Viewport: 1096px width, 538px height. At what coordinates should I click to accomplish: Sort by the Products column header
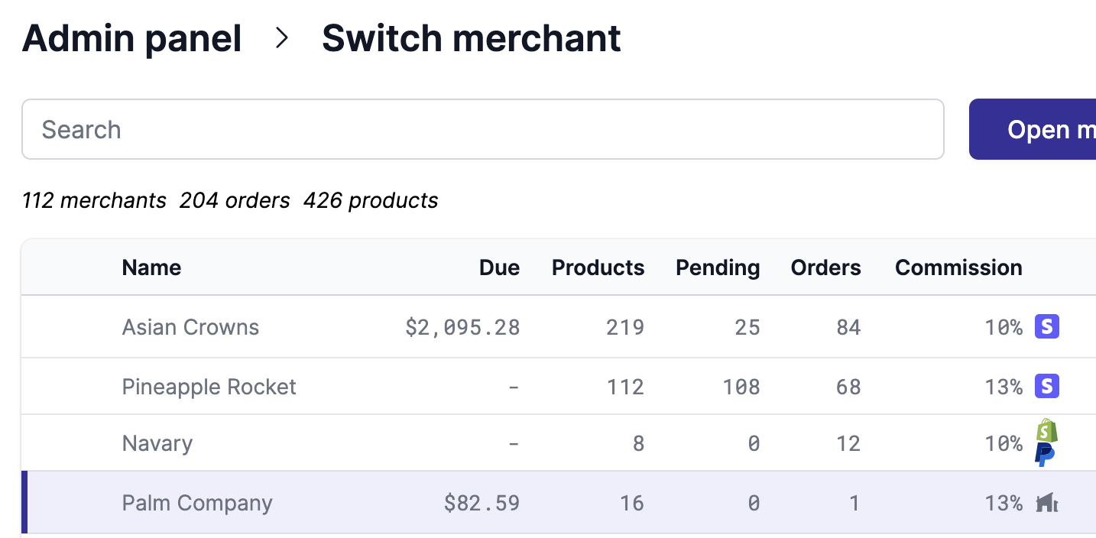[598, 267]
